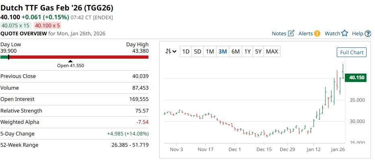The height and width of the screenshot is (164, 375).
Task: Show the MAX chart range
Action: (272, 51)
